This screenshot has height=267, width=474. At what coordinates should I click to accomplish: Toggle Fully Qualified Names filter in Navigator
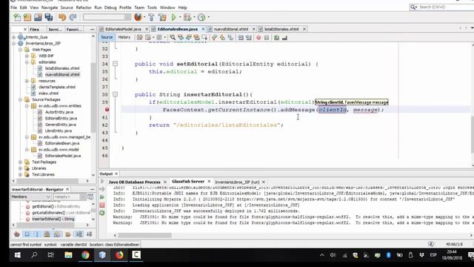tap(67, 234)
